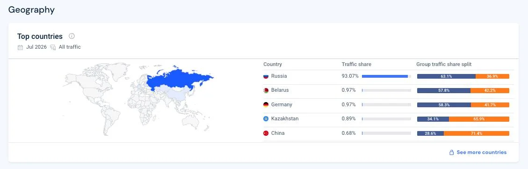Click the Jul 2026 date label

click(x=36, y=47)
